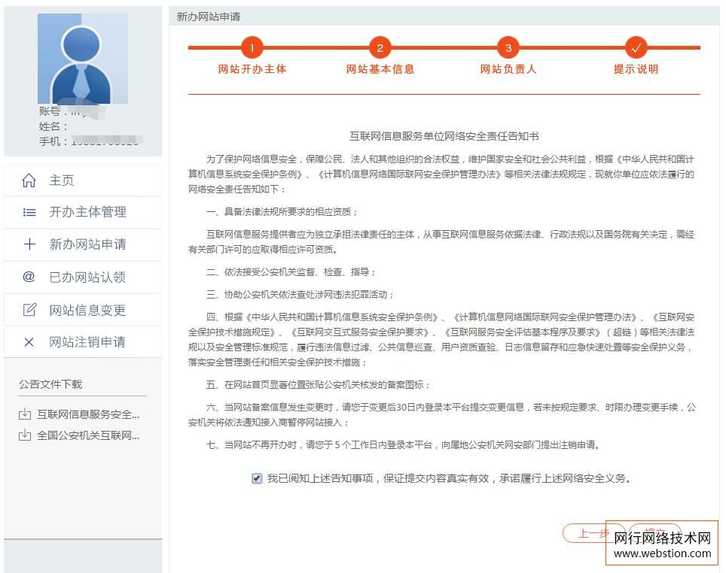Click the home icon beside 主页
Image resolution: width=726 pixels, height=573 pixels.
tap(29, 180)
